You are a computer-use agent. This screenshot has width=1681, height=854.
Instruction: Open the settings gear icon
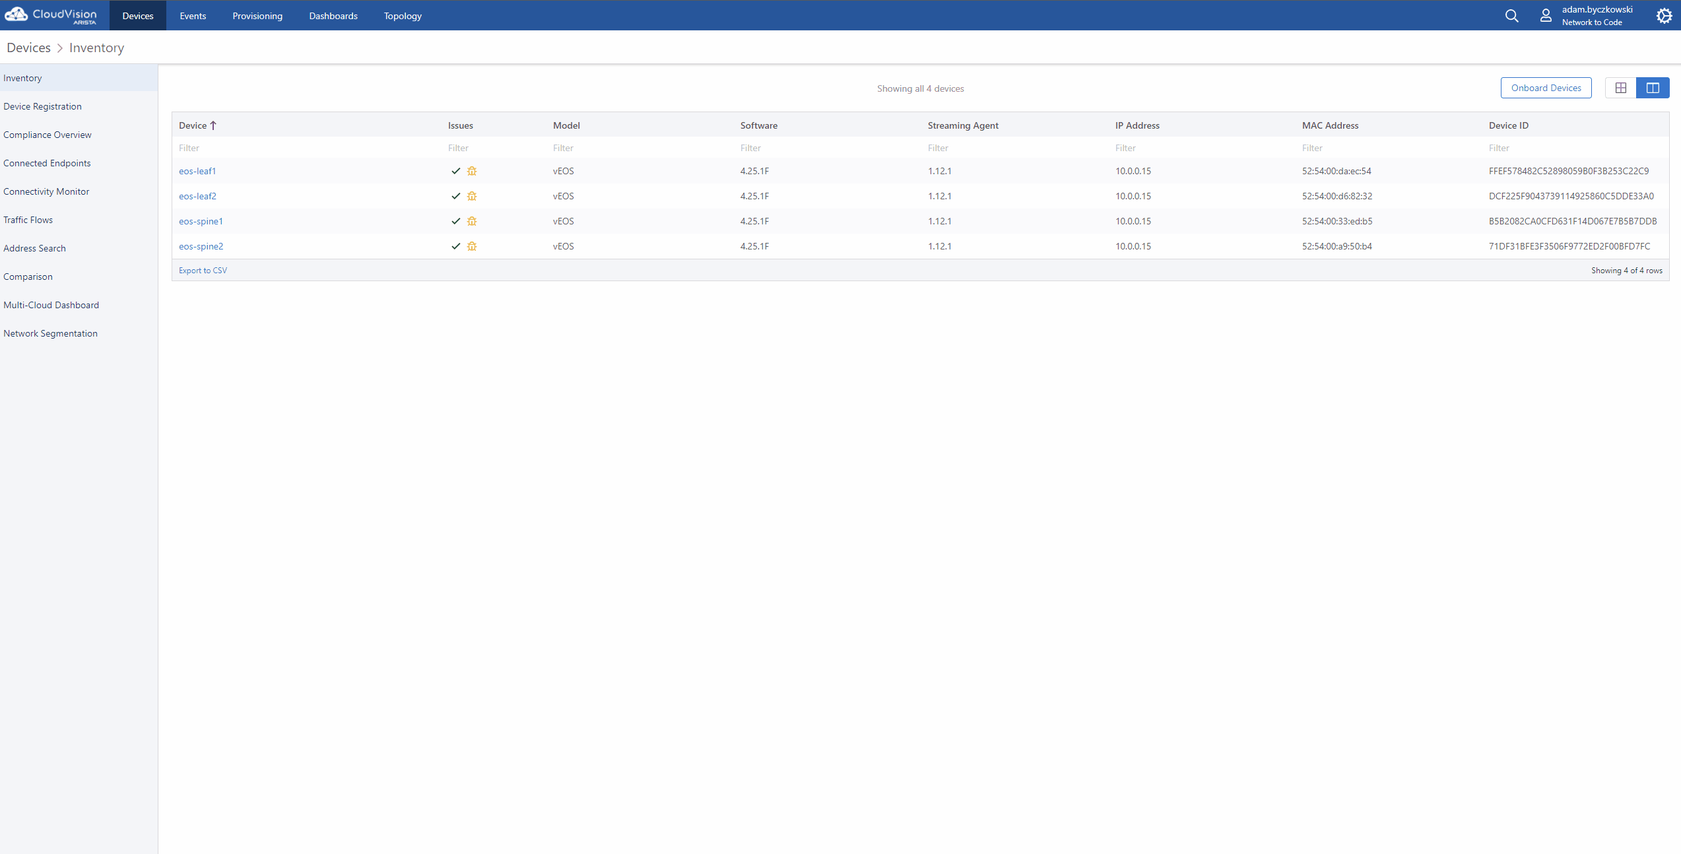(x=1664, y=16)
